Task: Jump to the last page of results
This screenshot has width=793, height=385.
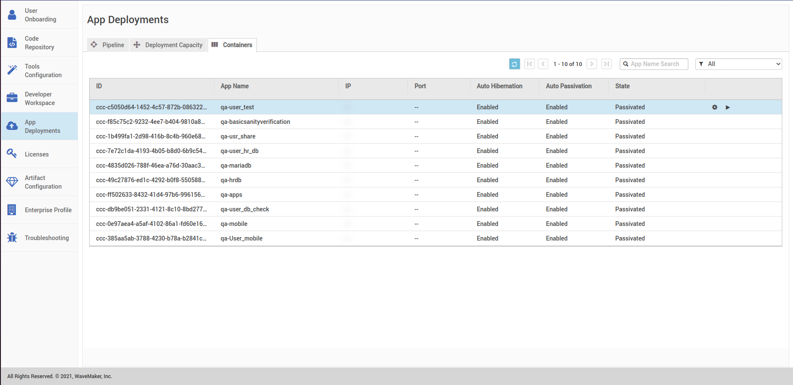Action: pos(606,64)
